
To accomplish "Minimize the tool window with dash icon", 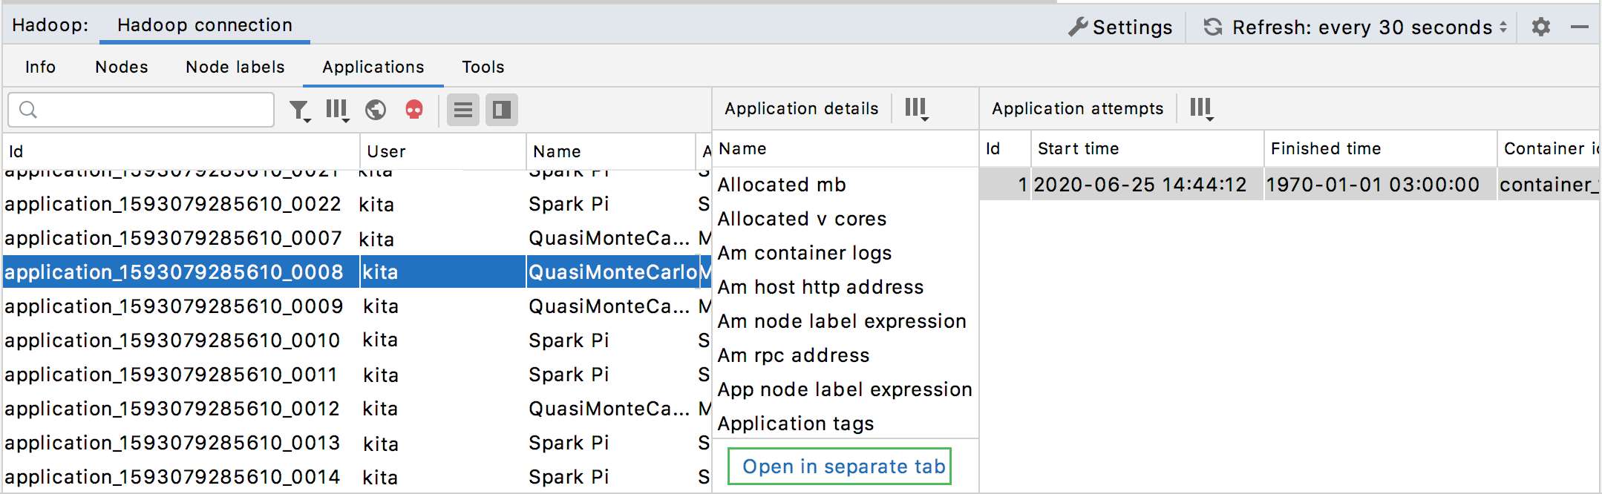I will click(x=1580, y=27).
